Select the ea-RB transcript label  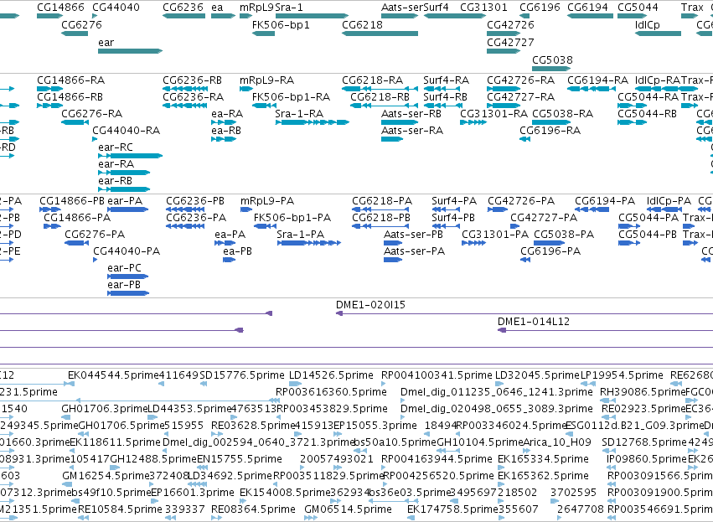[x=226, y=131]
